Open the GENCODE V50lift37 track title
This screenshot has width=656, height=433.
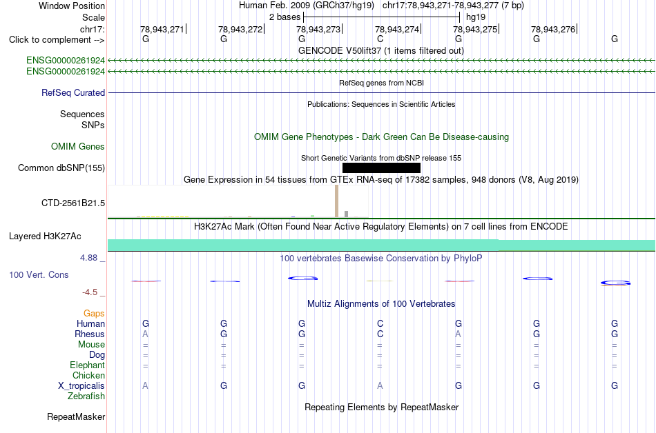pyautogui.click(x=381, y=50)
